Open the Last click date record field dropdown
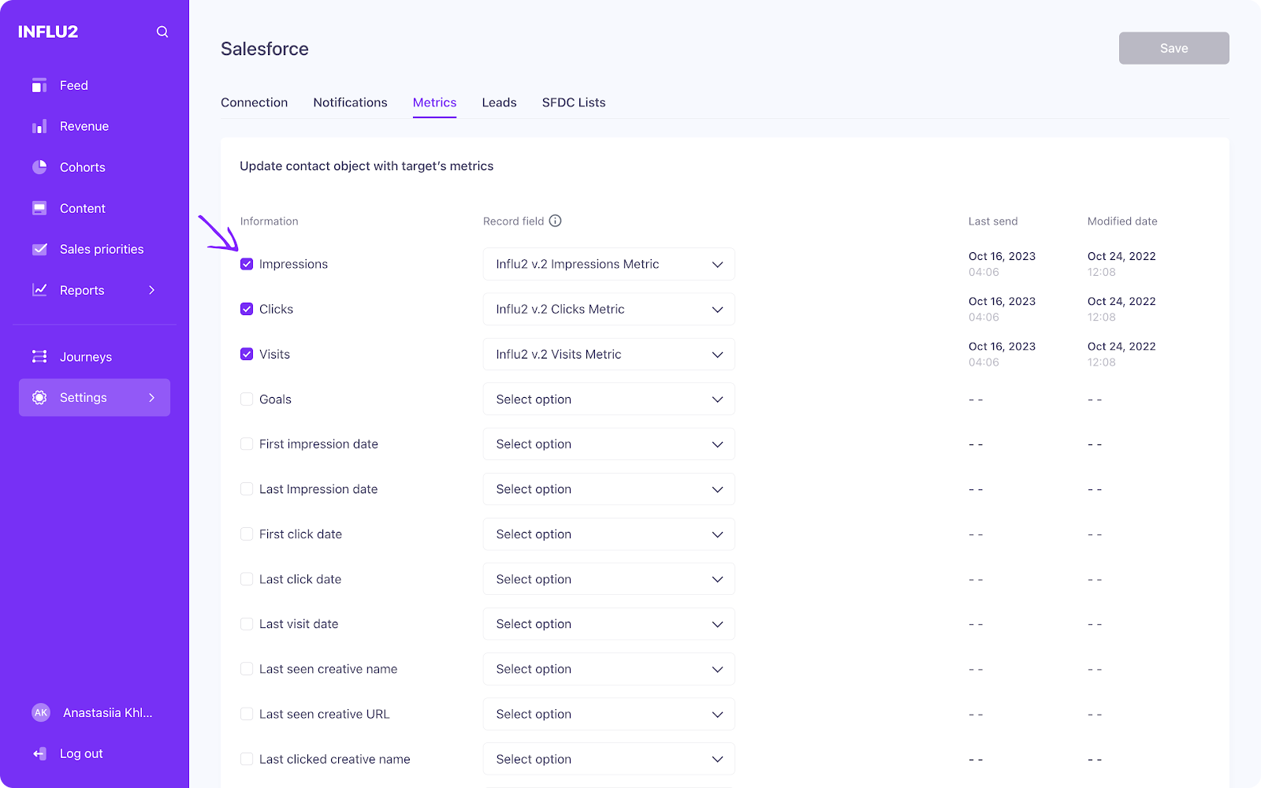The width and height of the screenshot is (1261, 788). [x=609, y=578]
